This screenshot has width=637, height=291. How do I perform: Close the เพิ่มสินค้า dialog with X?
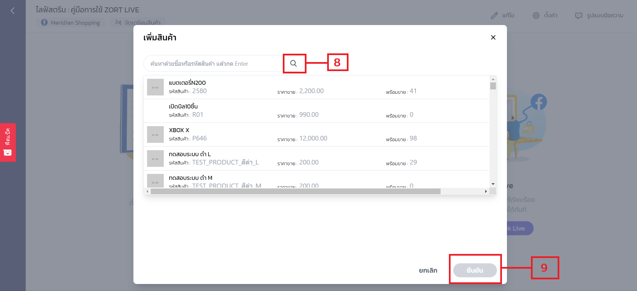click(493, 37)
